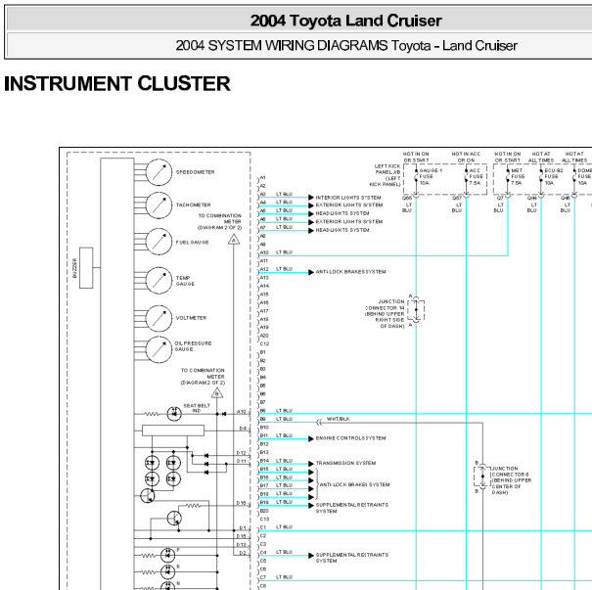Viewport: 592px width, 590px height.
Task: Click 'ANTI-LOCK BRAKES SYSTEM' label on pin A12 wire
Action: 350,272
